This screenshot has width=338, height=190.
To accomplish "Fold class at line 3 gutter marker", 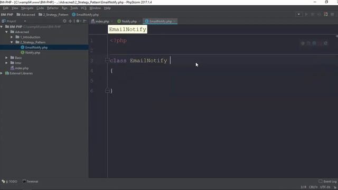I will click(107, 60).
